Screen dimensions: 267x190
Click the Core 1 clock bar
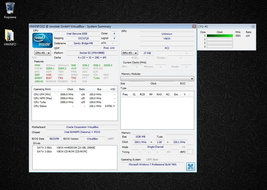[x=220, y=39]
